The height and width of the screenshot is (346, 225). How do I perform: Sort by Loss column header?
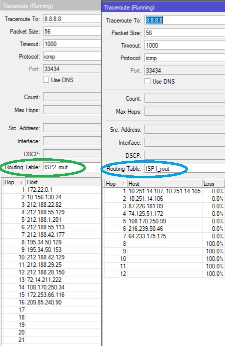[x=213, y=184]
